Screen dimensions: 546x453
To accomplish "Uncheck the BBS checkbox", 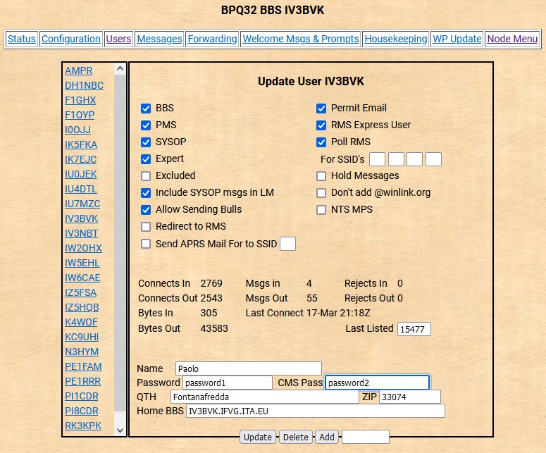I will [146, 108].
